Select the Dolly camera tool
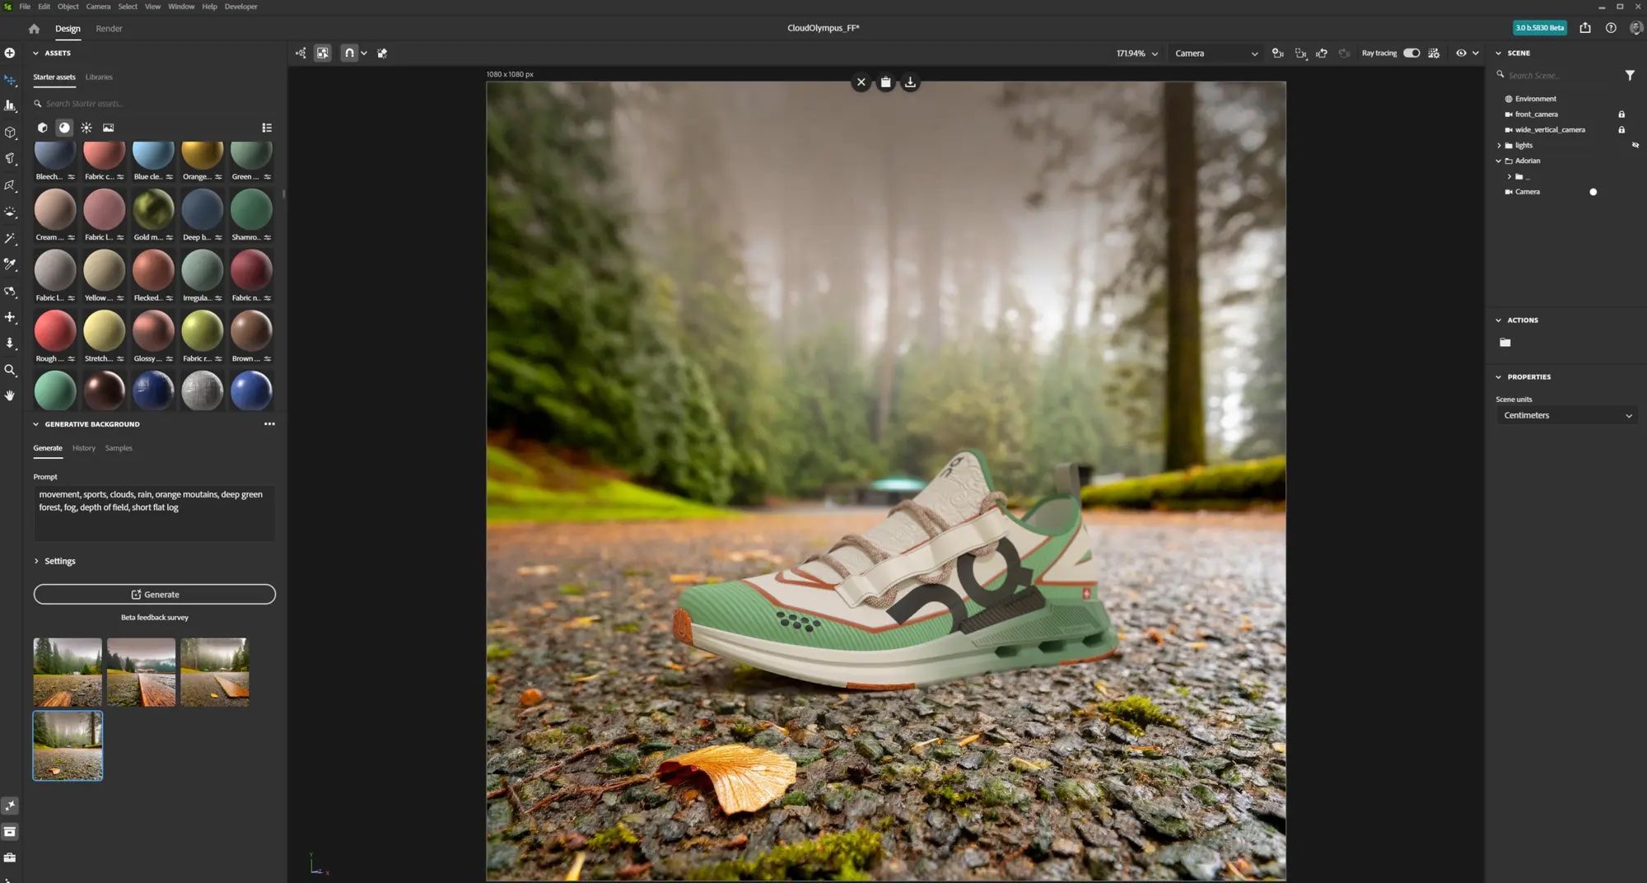This screenshot has width=1647, height=883. [10, 343]
